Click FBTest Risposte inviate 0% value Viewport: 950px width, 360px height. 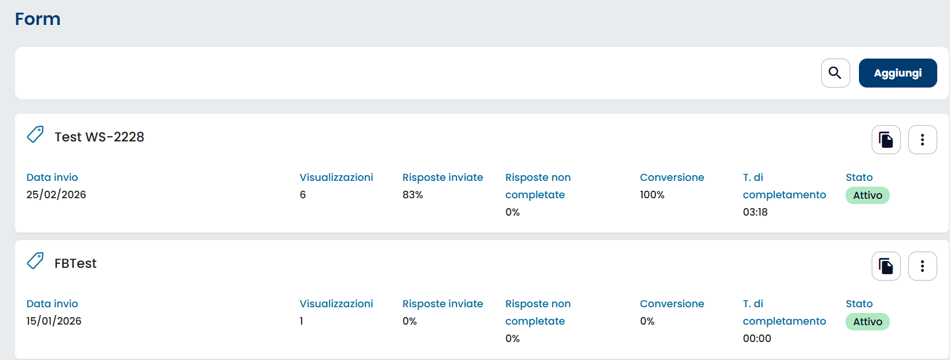coord(409,321)
